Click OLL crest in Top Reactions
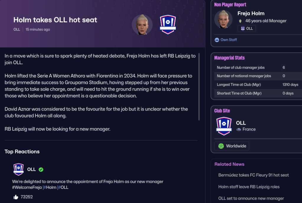The height and width of the screenshot is (203, 302). (x=19, y=169)
